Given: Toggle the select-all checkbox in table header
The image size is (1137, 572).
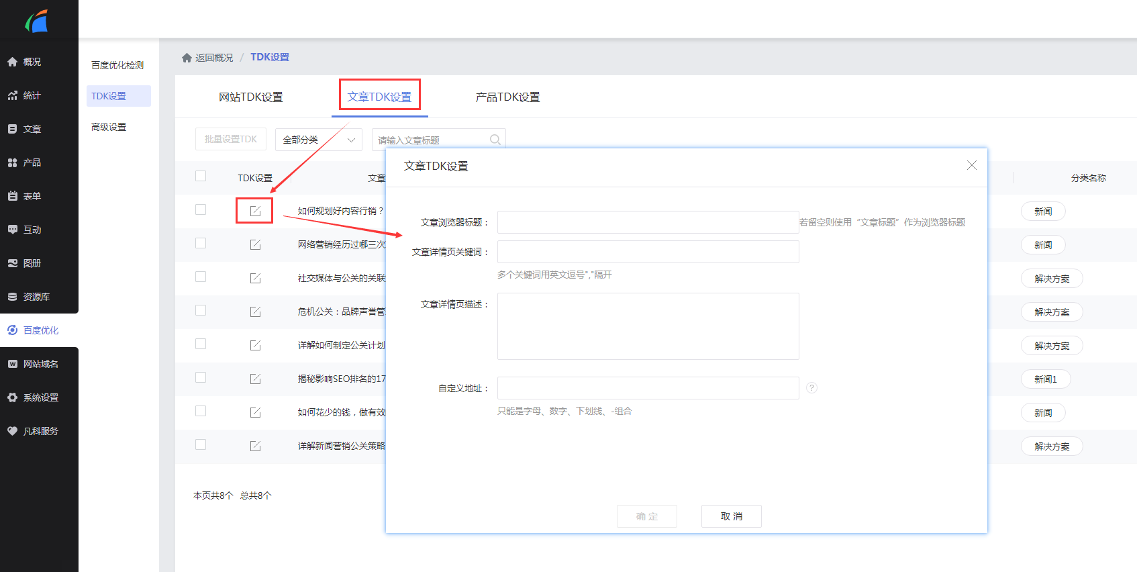Looking at the screenshot, I should coord(201,176).
